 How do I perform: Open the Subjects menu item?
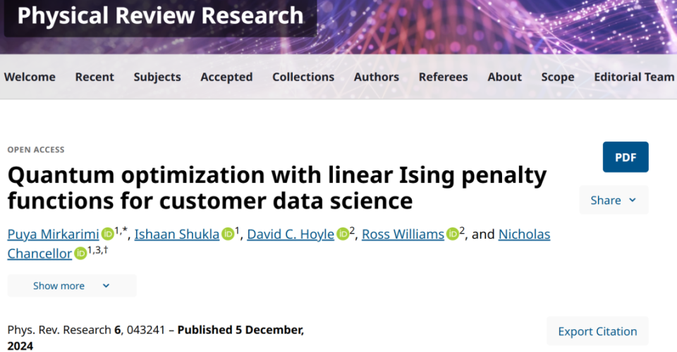(157, 77)
